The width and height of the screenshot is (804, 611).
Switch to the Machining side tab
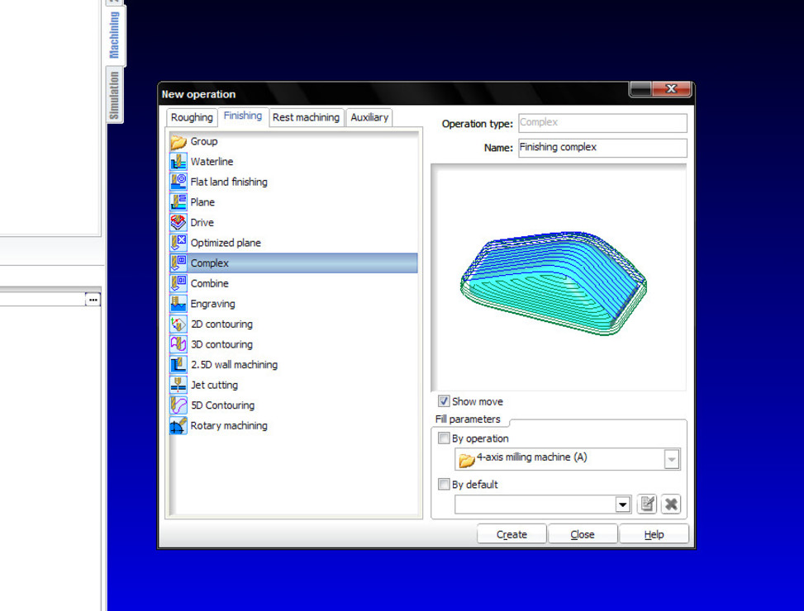click(114, 35)
